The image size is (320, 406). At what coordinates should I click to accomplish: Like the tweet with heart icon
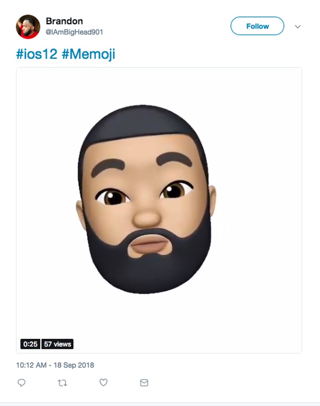[103, 383]
